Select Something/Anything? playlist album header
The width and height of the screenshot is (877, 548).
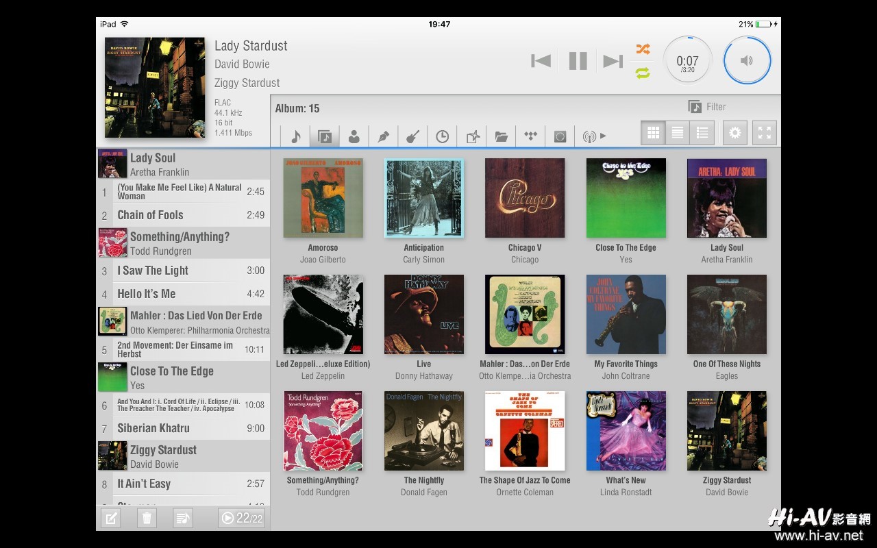point(183,243)
